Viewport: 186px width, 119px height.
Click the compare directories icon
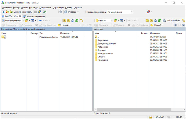point(3,12)
